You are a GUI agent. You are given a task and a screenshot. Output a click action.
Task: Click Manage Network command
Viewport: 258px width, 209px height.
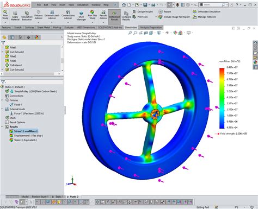click(204, 17)
